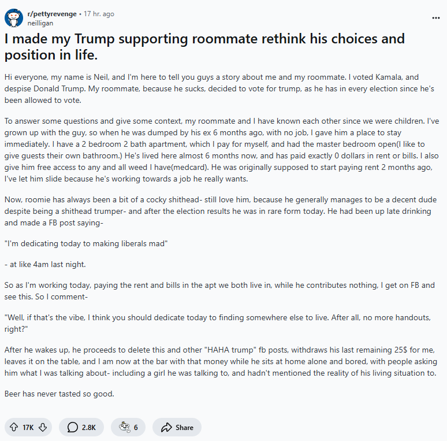Image resolution: width=447 pixels, height=441 pixels.
Task: Click the final line 'Beer has never tasted so good.'
Action: point(58,393)
